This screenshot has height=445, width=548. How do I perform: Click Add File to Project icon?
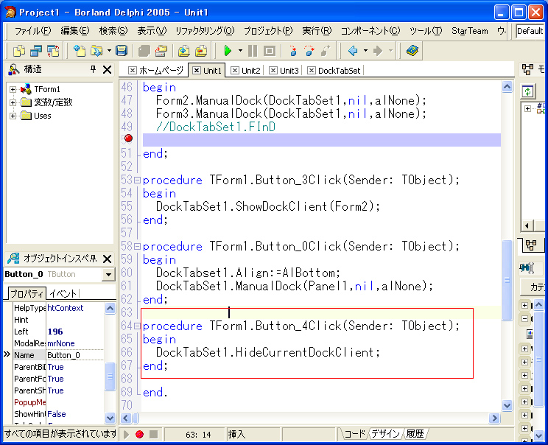tap(184, 51)
